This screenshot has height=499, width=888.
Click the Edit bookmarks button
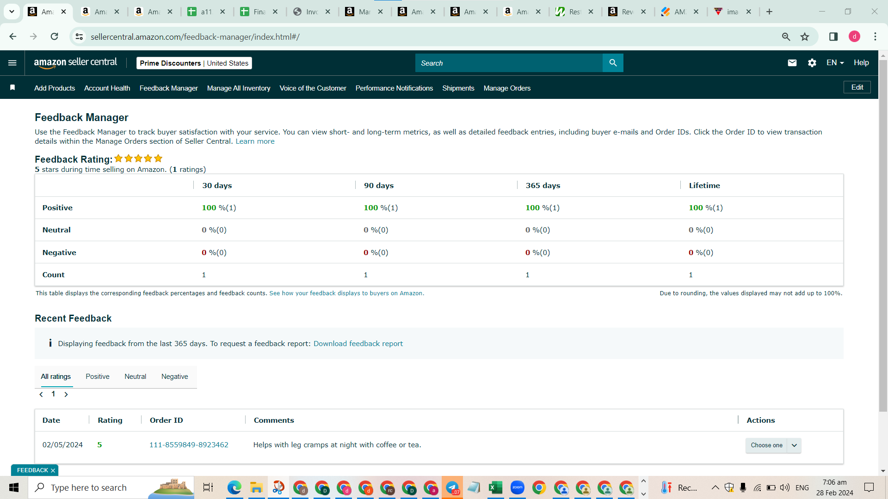point(857,87)
